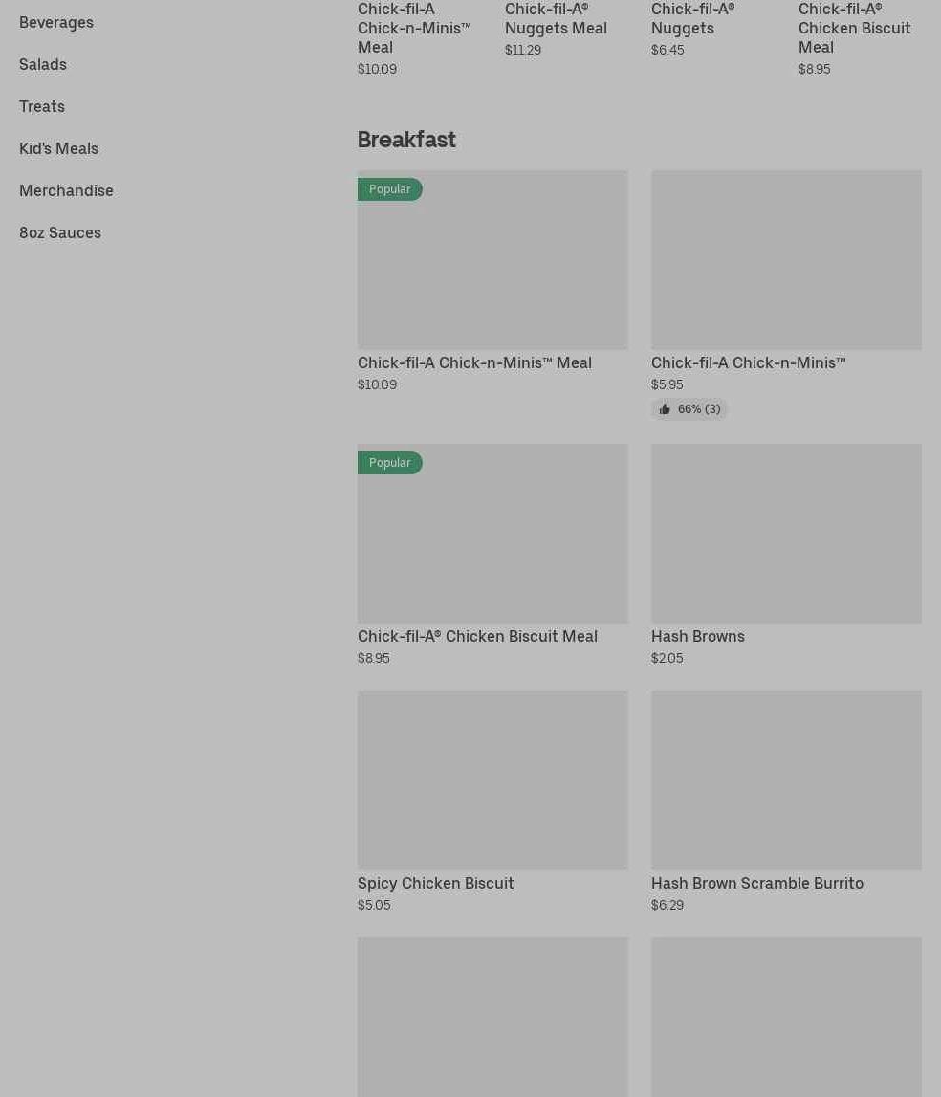This screenshot has width=941, height=1097.
Task: Open Beverages category in sidebar
Action: 56,22
